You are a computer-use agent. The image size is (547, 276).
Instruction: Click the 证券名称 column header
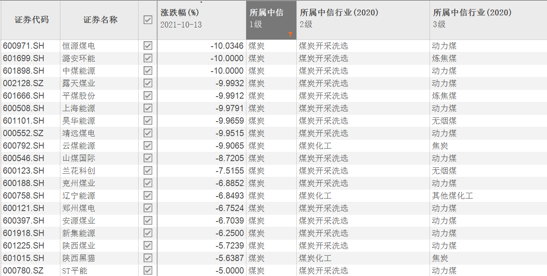click(x=100, y=20)
